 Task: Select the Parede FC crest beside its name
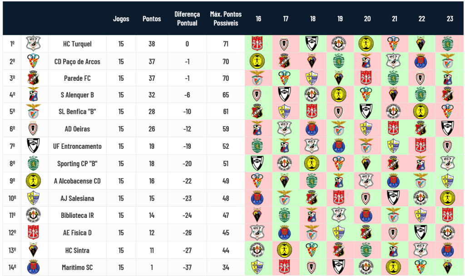[33, 78]
